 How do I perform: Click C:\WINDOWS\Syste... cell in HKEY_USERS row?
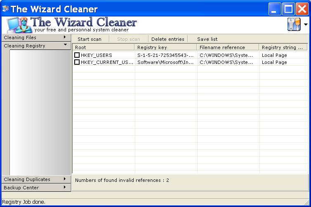tap(226, 55)
